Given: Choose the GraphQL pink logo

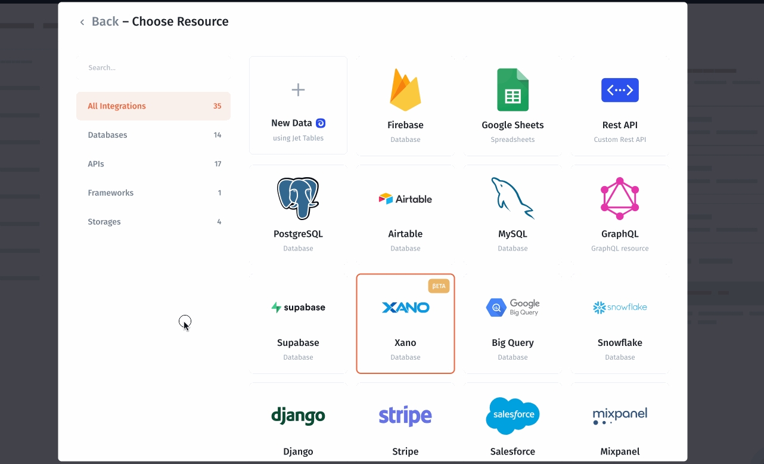Looking at the screenshot, I should coord(620,199).
